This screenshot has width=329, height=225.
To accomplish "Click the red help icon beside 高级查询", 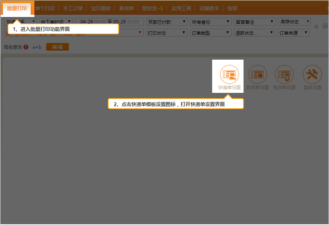I will coord(26,47).
